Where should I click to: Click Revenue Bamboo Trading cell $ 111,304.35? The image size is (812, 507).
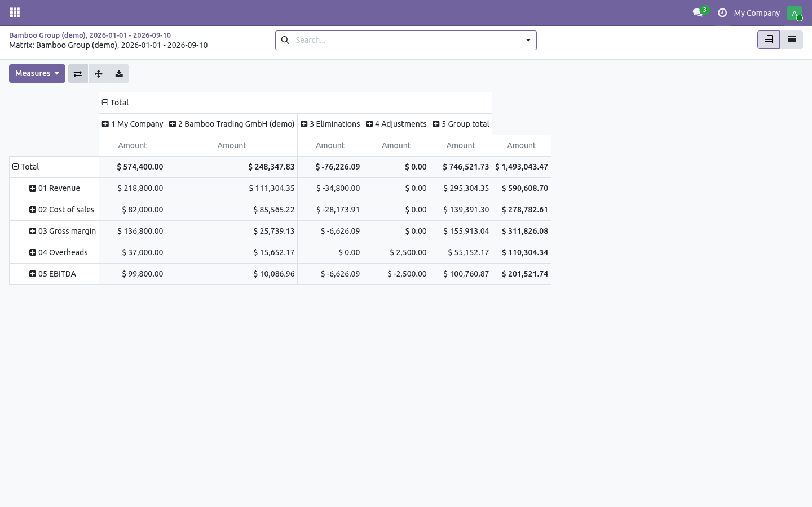click(x=232, y=188)
